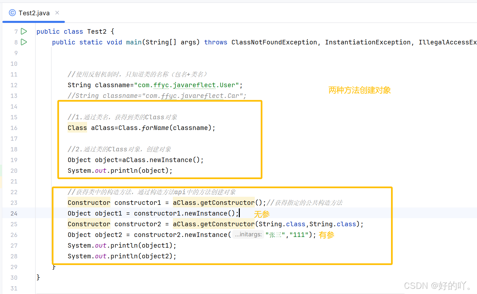477x294 pixels.
Task: Click class name Test2 in declaration
Action: [x=97, y=32]
